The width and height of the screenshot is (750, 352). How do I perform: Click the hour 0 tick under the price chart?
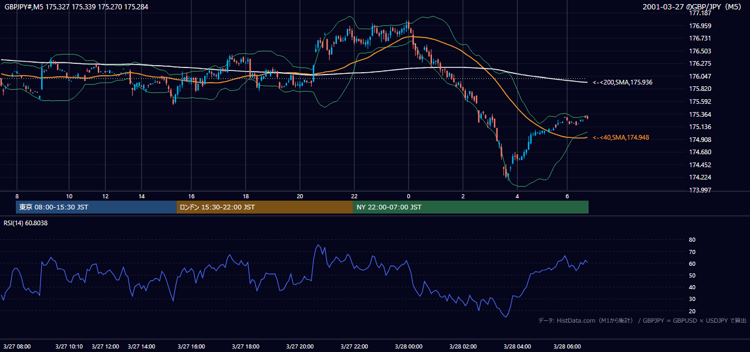[408, 196]
